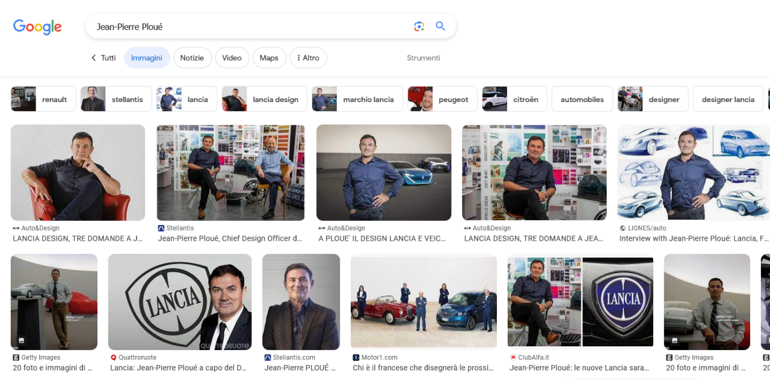Click the Google logo

click(x=37, y=26)
